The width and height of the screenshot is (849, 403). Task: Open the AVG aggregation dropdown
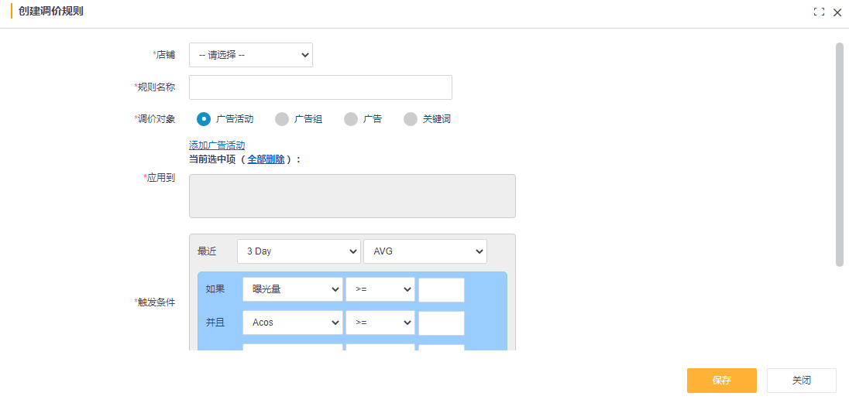(424, 251)
